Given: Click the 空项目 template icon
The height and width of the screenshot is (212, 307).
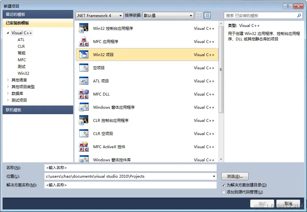Looking at the screenshot, I should click(83, 68).
